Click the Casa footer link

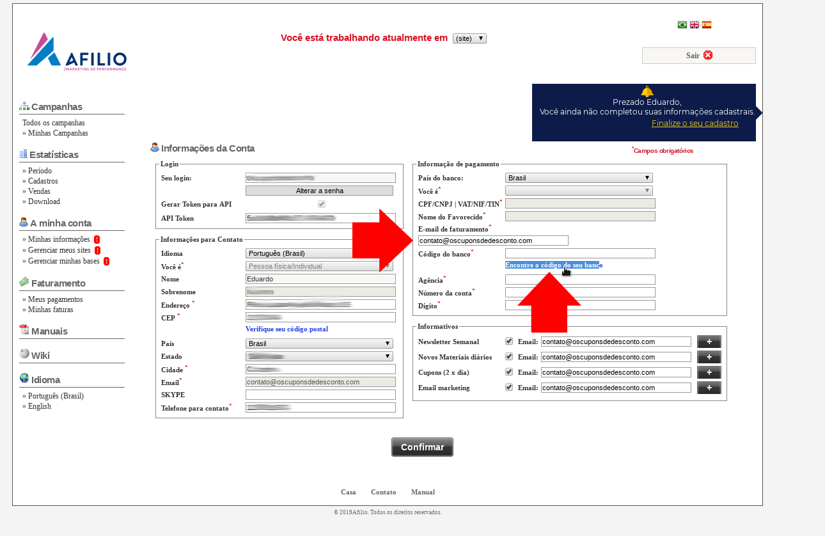click(349, 492)
